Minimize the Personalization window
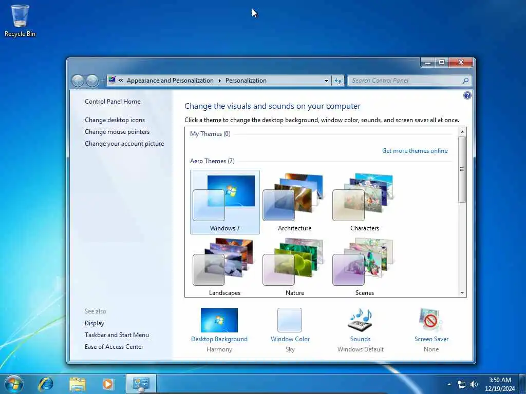 pos(428,62)
